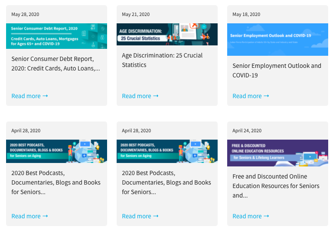Viewport: 336px width, 233px height.
Task: Open the second 2020 Best Podcasts banner image
Action: [x=167, y=151]
